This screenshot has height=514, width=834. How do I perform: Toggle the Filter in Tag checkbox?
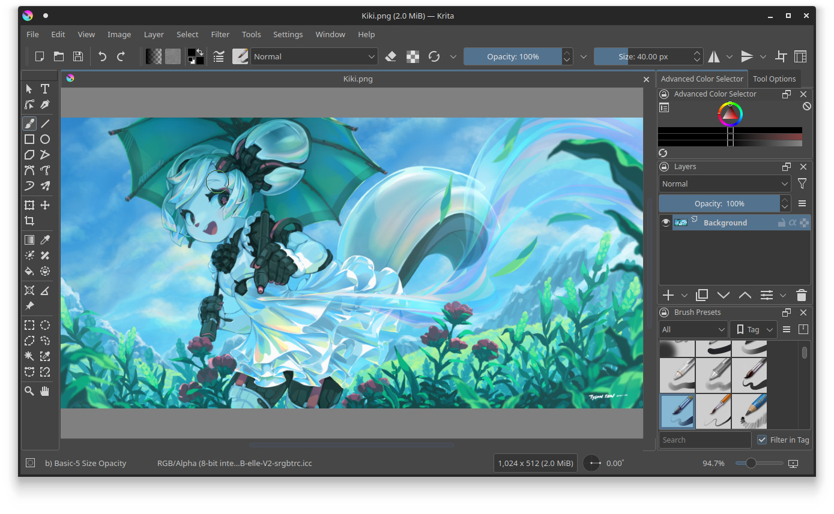tap(762, 440)
